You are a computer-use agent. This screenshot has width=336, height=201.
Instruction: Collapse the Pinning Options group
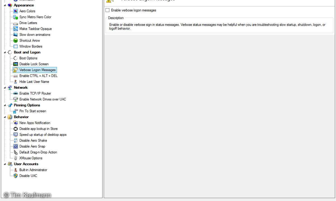coord(5,105)
